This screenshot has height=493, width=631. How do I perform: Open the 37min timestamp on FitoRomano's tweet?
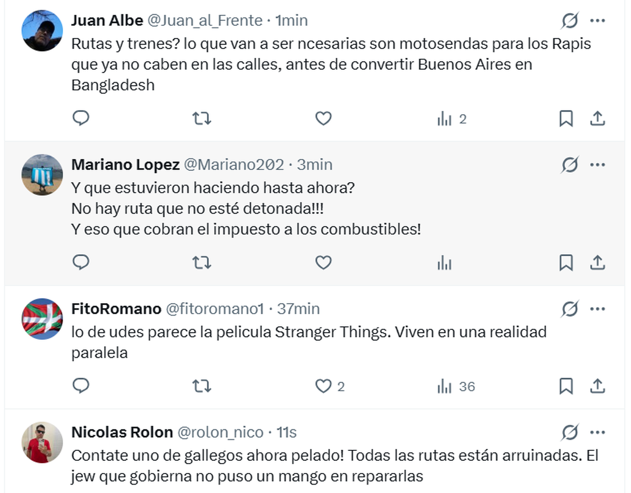298,309
